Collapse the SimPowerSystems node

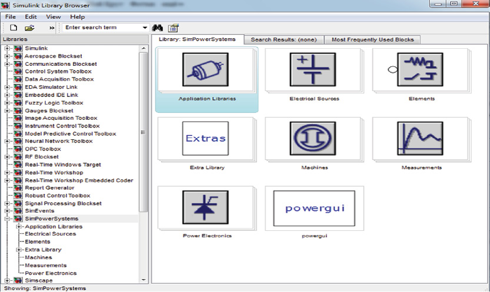pyautogui.click(x=7, y=219)
